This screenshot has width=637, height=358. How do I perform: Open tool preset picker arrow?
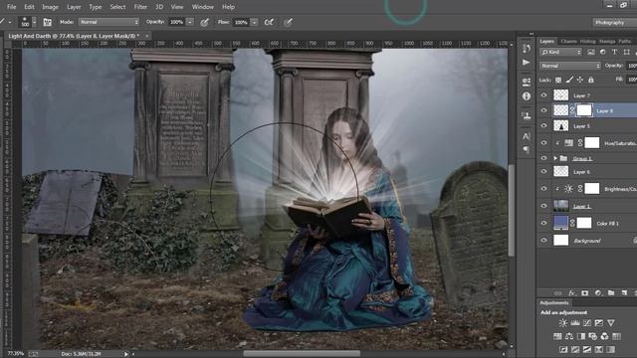click(10, 22)
